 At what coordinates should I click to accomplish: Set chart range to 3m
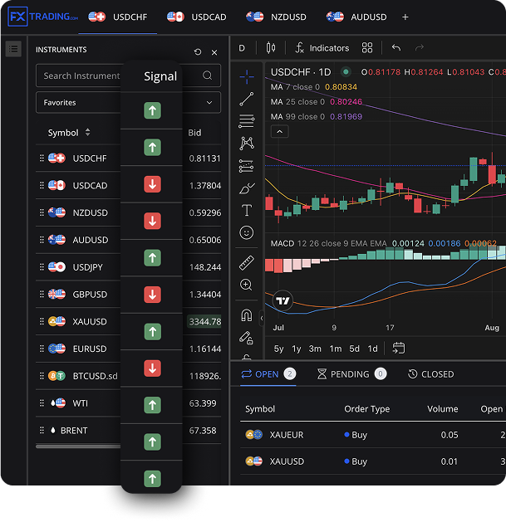coord(316,349)
